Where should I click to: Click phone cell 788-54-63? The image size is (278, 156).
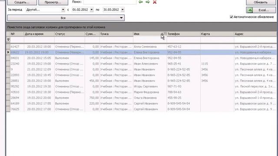click(183, 92)
